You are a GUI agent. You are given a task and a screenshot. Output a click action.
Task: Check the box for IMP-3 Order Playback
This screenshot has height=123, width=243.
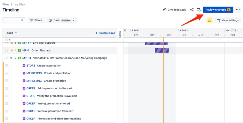tap(6, 50)
